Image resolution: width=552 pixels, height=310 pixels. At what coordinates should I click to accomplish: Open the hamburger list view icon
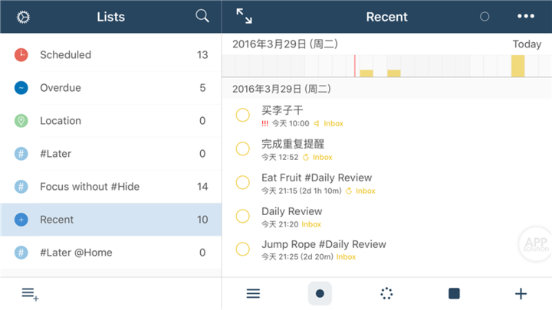[x=253, y=294]
